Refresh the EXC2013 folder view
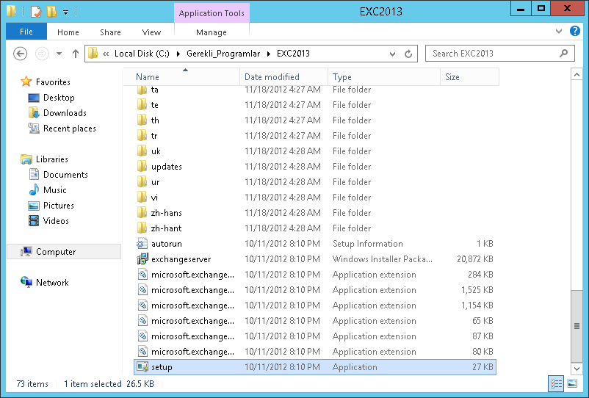Screen dimensions: 589x398 pyautogui.click(x=408, y=54)
